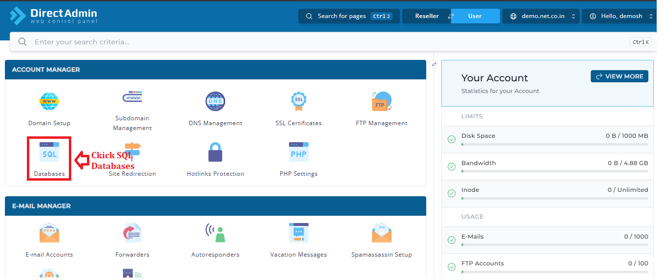Click the globe icon beside demo.net.co.in
This screenshot has height=280, width=664.
coord(513,16)
